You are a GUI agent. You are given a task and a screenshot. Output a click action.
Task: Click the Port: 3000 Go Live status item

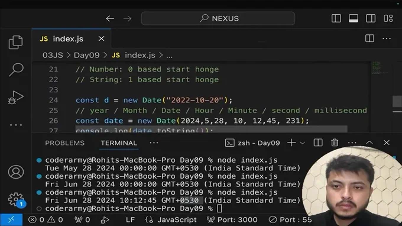pyautogui.click(x=232, y=220)
